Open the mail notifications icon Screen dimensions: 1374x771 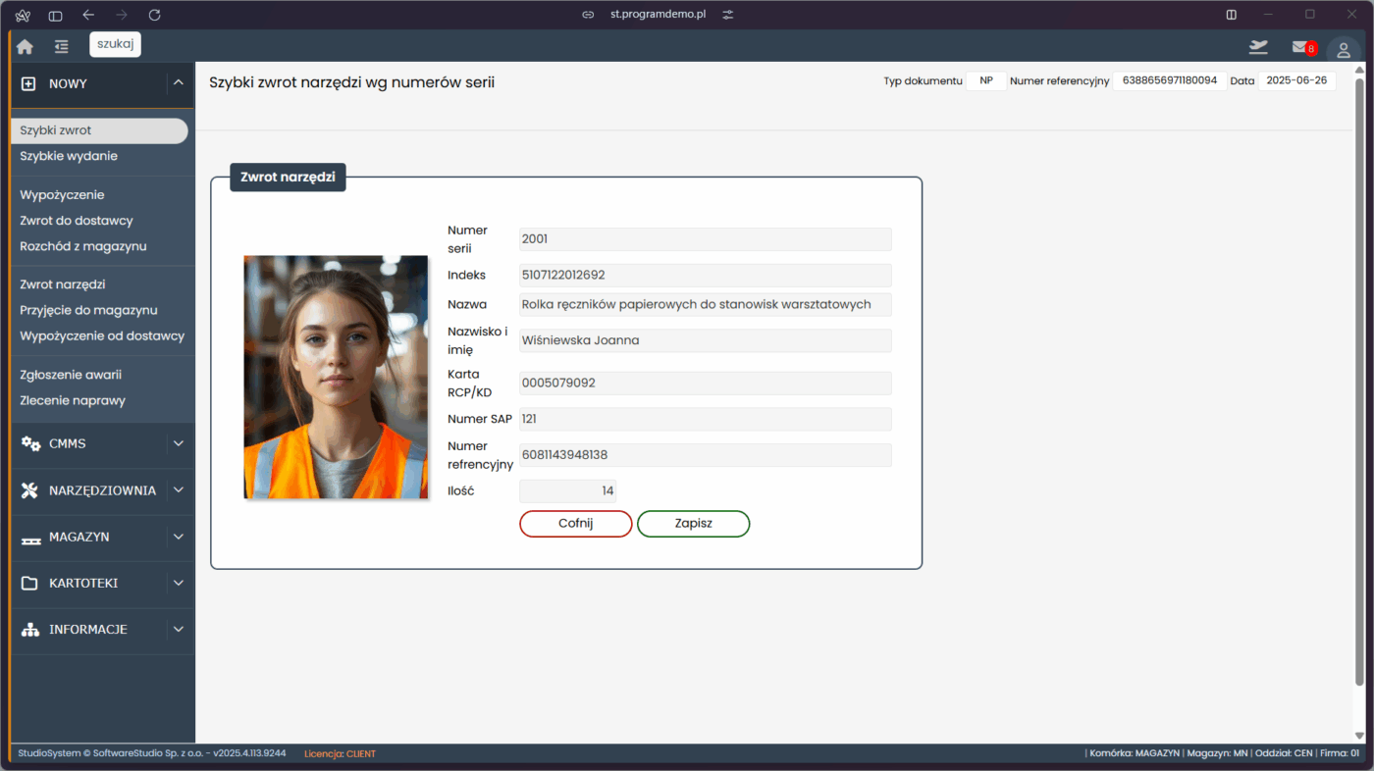(1300, 47)
